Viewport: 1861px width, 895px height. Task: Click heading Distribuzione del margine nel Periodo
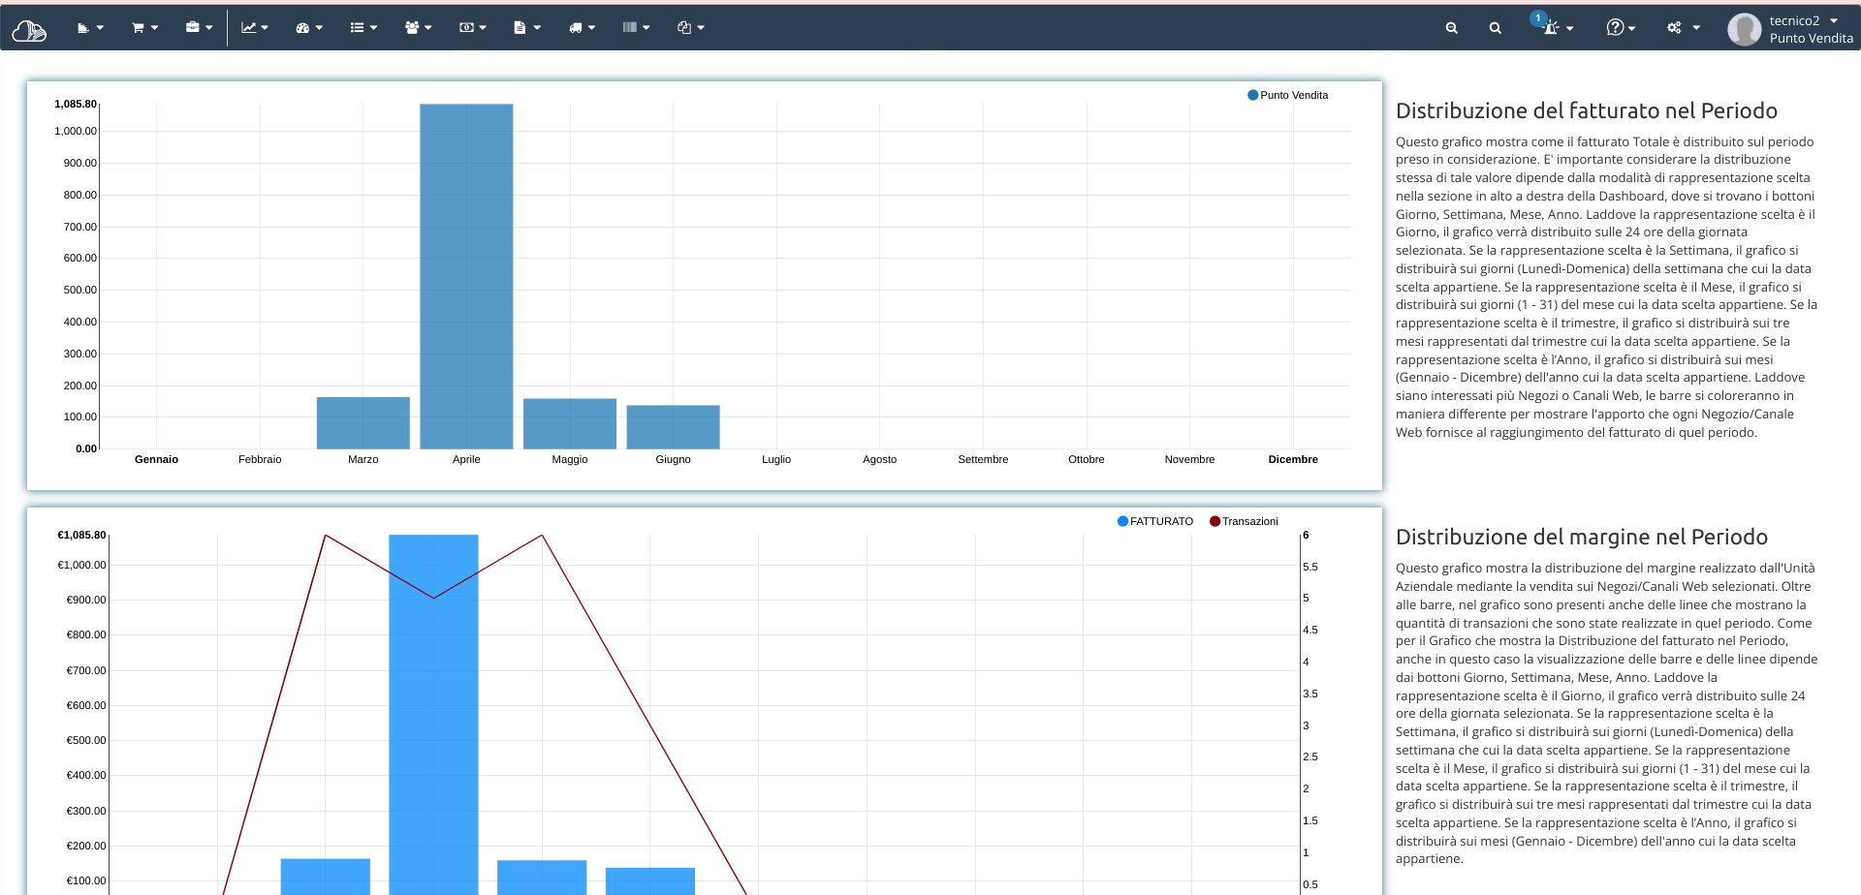1581,537
